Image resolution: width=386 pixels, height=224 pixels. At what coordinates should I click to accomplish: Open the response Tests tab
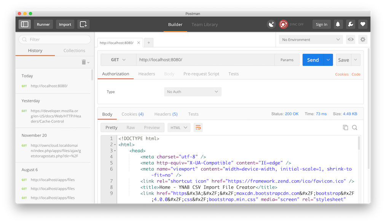point(193,114)
